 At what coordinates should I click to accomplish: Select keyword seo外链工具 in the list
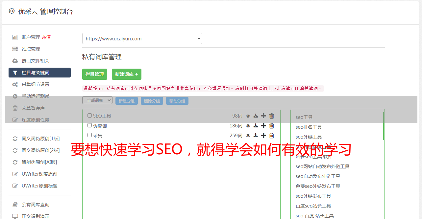[x=309, y=137]
